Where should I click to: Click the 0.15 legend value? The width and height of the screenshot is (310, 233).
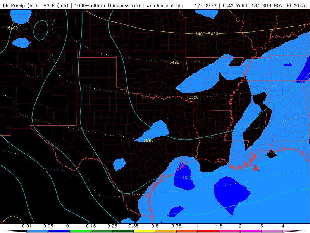point(91,226)
